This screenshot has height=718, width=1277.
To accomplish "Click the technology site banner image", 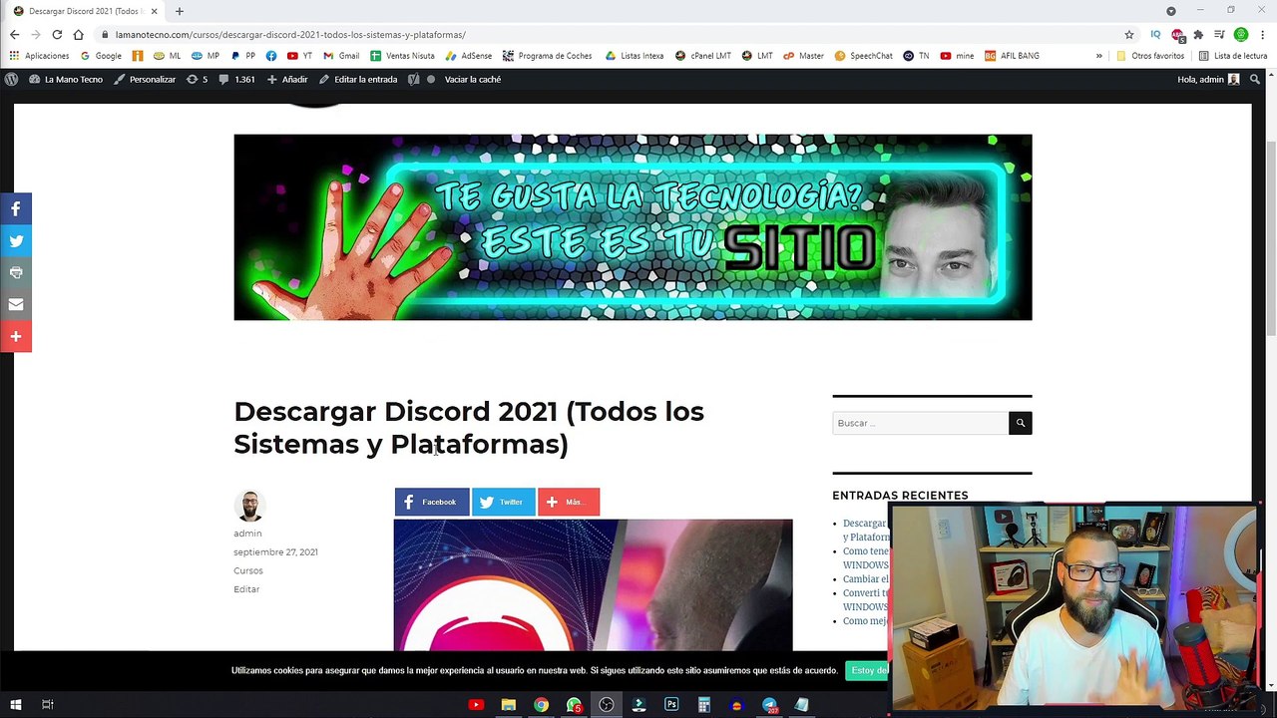I will [x=633, y=227].
